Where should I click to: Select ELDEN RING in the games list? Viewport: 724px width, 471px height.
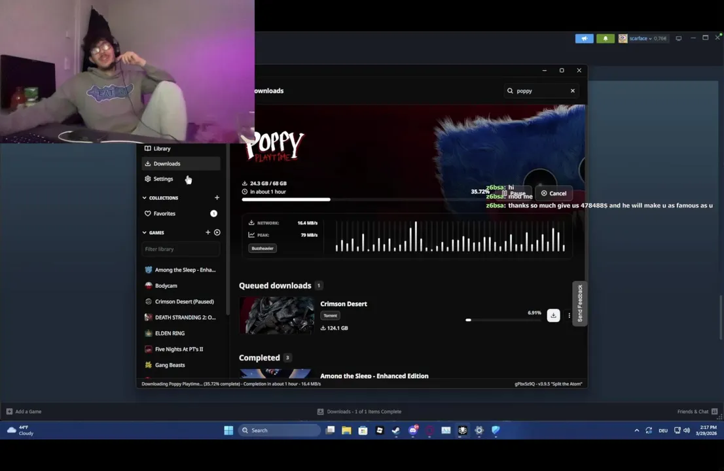(x=181, y=333)
